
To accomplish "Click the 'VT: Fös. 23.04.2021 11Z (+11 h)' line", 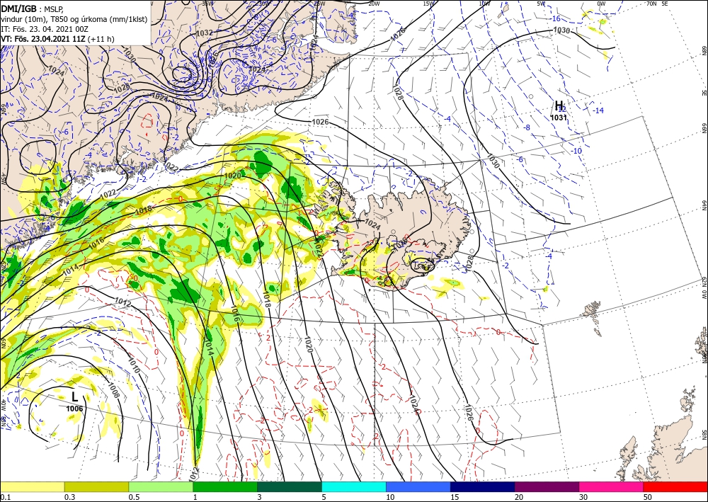I will [x=57, y=39].
